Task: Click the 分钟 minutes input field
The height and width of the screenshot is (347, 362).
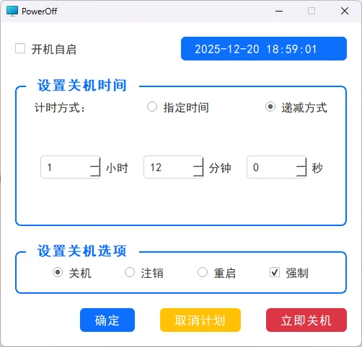Action: (173, 167)
